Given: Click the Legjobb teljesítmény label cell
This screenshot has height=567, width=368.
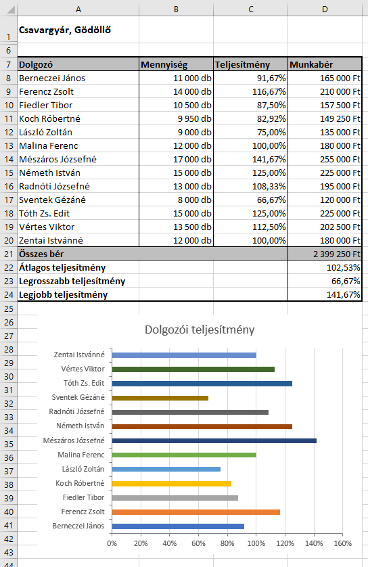Looking at the screenshot, I should (x=78, y=295).
